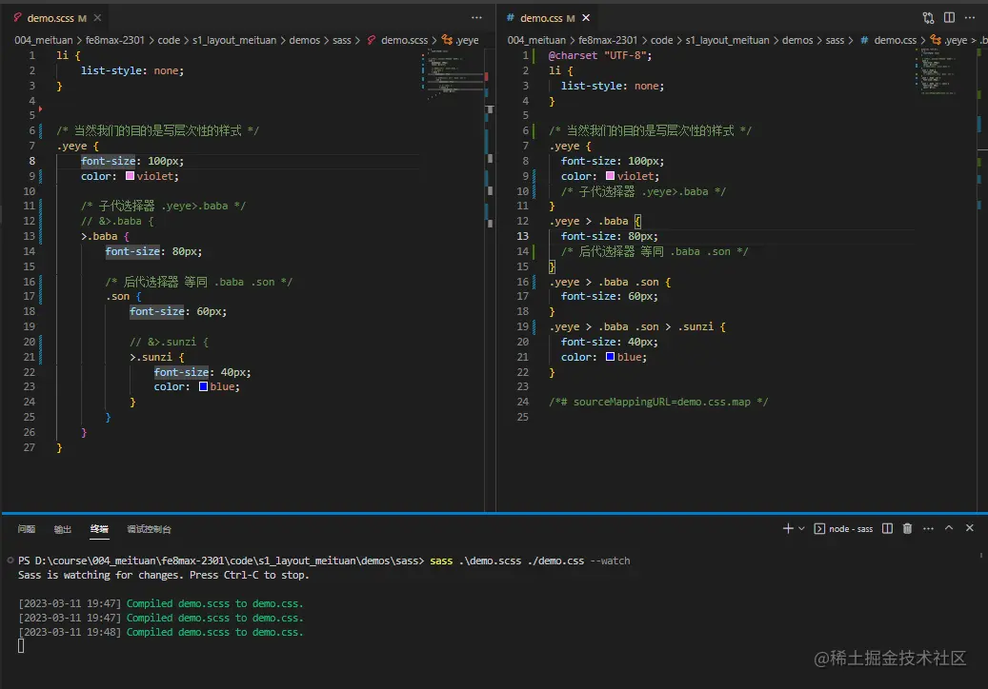The width and height of the screenshot is (988, 689).
Task: Select the node - sass terminal
Action: [x=844, y=528]
